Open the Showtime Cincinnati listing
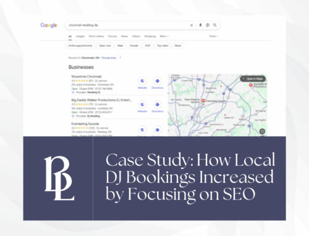The image size is (309, 236). click(87, 76)
